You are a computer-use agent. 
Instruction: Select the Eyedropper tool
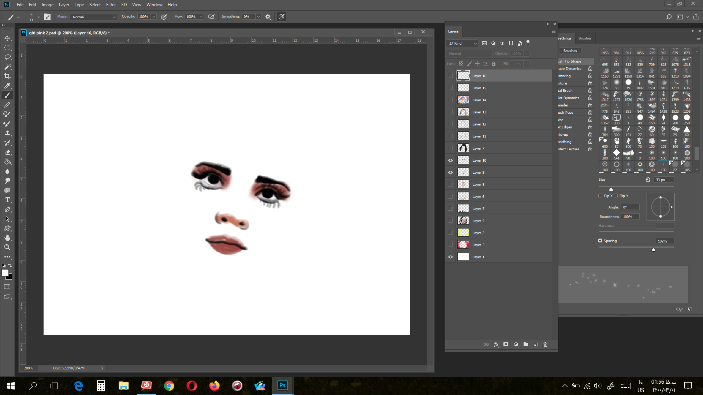click(7, 86)
